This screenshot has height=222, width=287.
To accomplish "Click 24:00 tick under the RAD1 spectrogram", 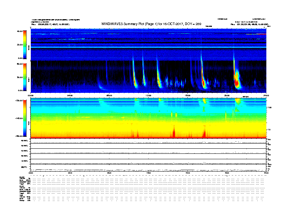I will [266, 95].
